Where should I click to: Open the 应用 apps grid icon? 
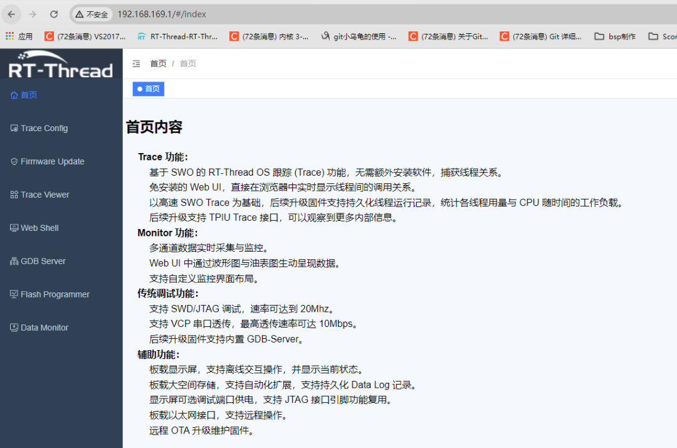(x=9, y=36)
